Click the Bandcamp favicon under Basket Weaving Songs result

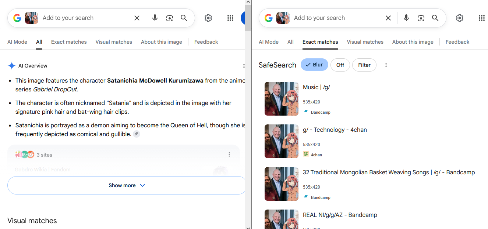click(x=305, y=197)
